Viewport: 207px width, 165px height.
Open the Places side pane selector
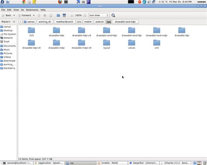[x=6, y=22]
